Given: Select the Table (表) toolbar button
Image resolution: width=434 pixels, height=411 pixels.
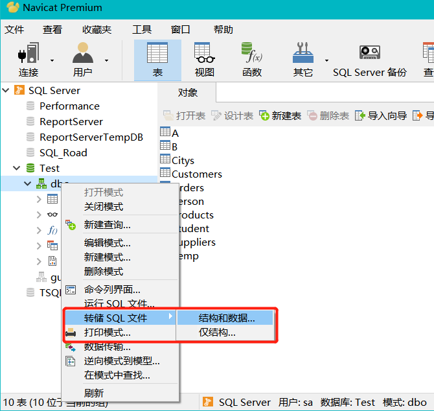Looking at the screenshot, I should click(157, 60).
